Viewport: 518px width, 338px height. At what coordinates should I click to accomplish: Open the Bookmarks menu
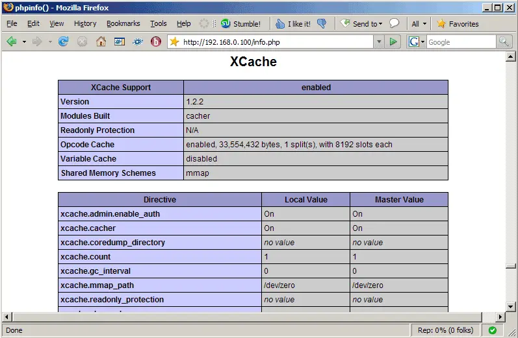click(x=123, y=23)
